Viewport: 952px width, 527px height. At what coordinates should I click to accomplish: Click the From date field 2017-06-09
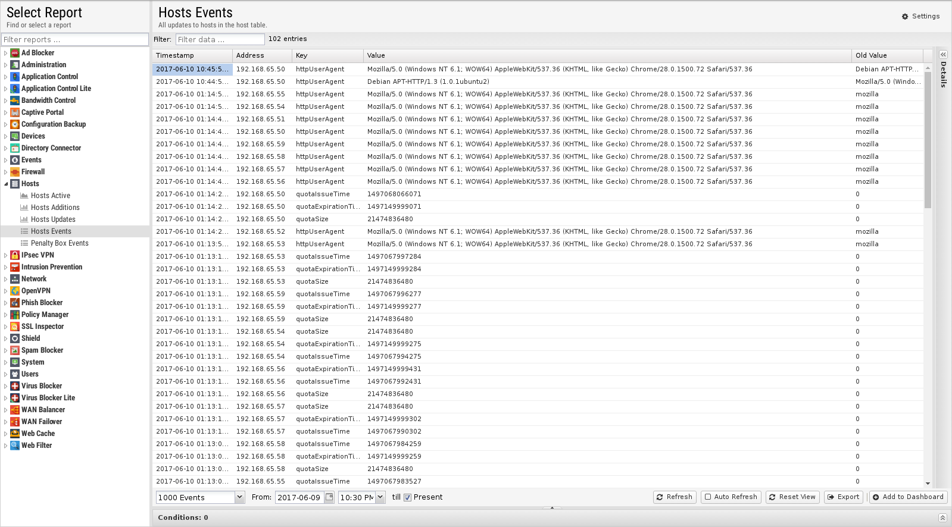click(x=299, y=497)
